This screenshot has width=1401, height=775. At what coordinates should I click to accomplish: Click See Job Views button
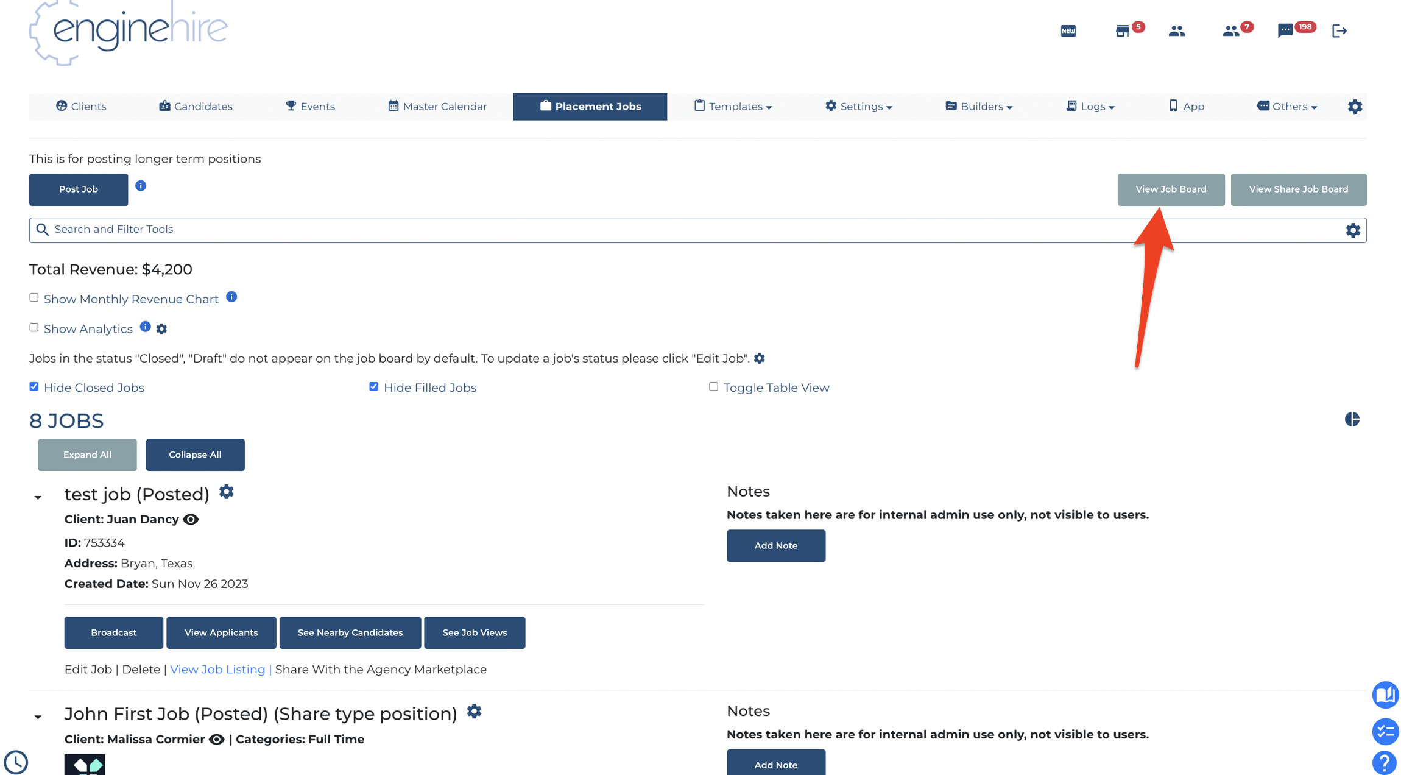pos(475,632)
